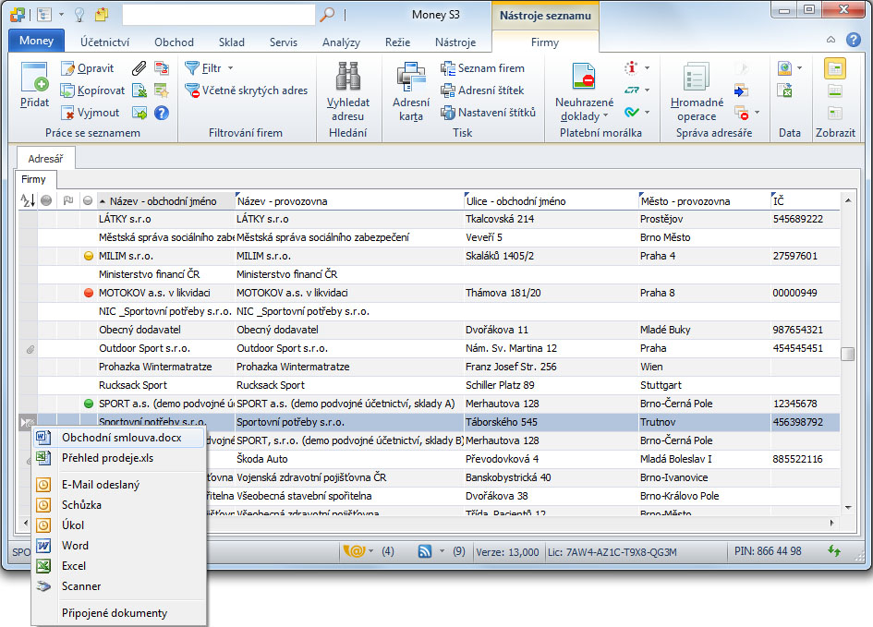
Task: Select Přehled prodeje.xls in context menu
Action: click(118, 458)
